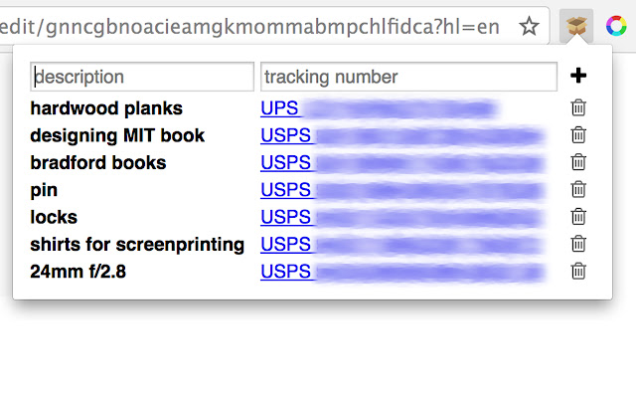This screenshot has width=636, height=398.
Task: Delete the 24mm f/2.8 entry
Action: 578,271
